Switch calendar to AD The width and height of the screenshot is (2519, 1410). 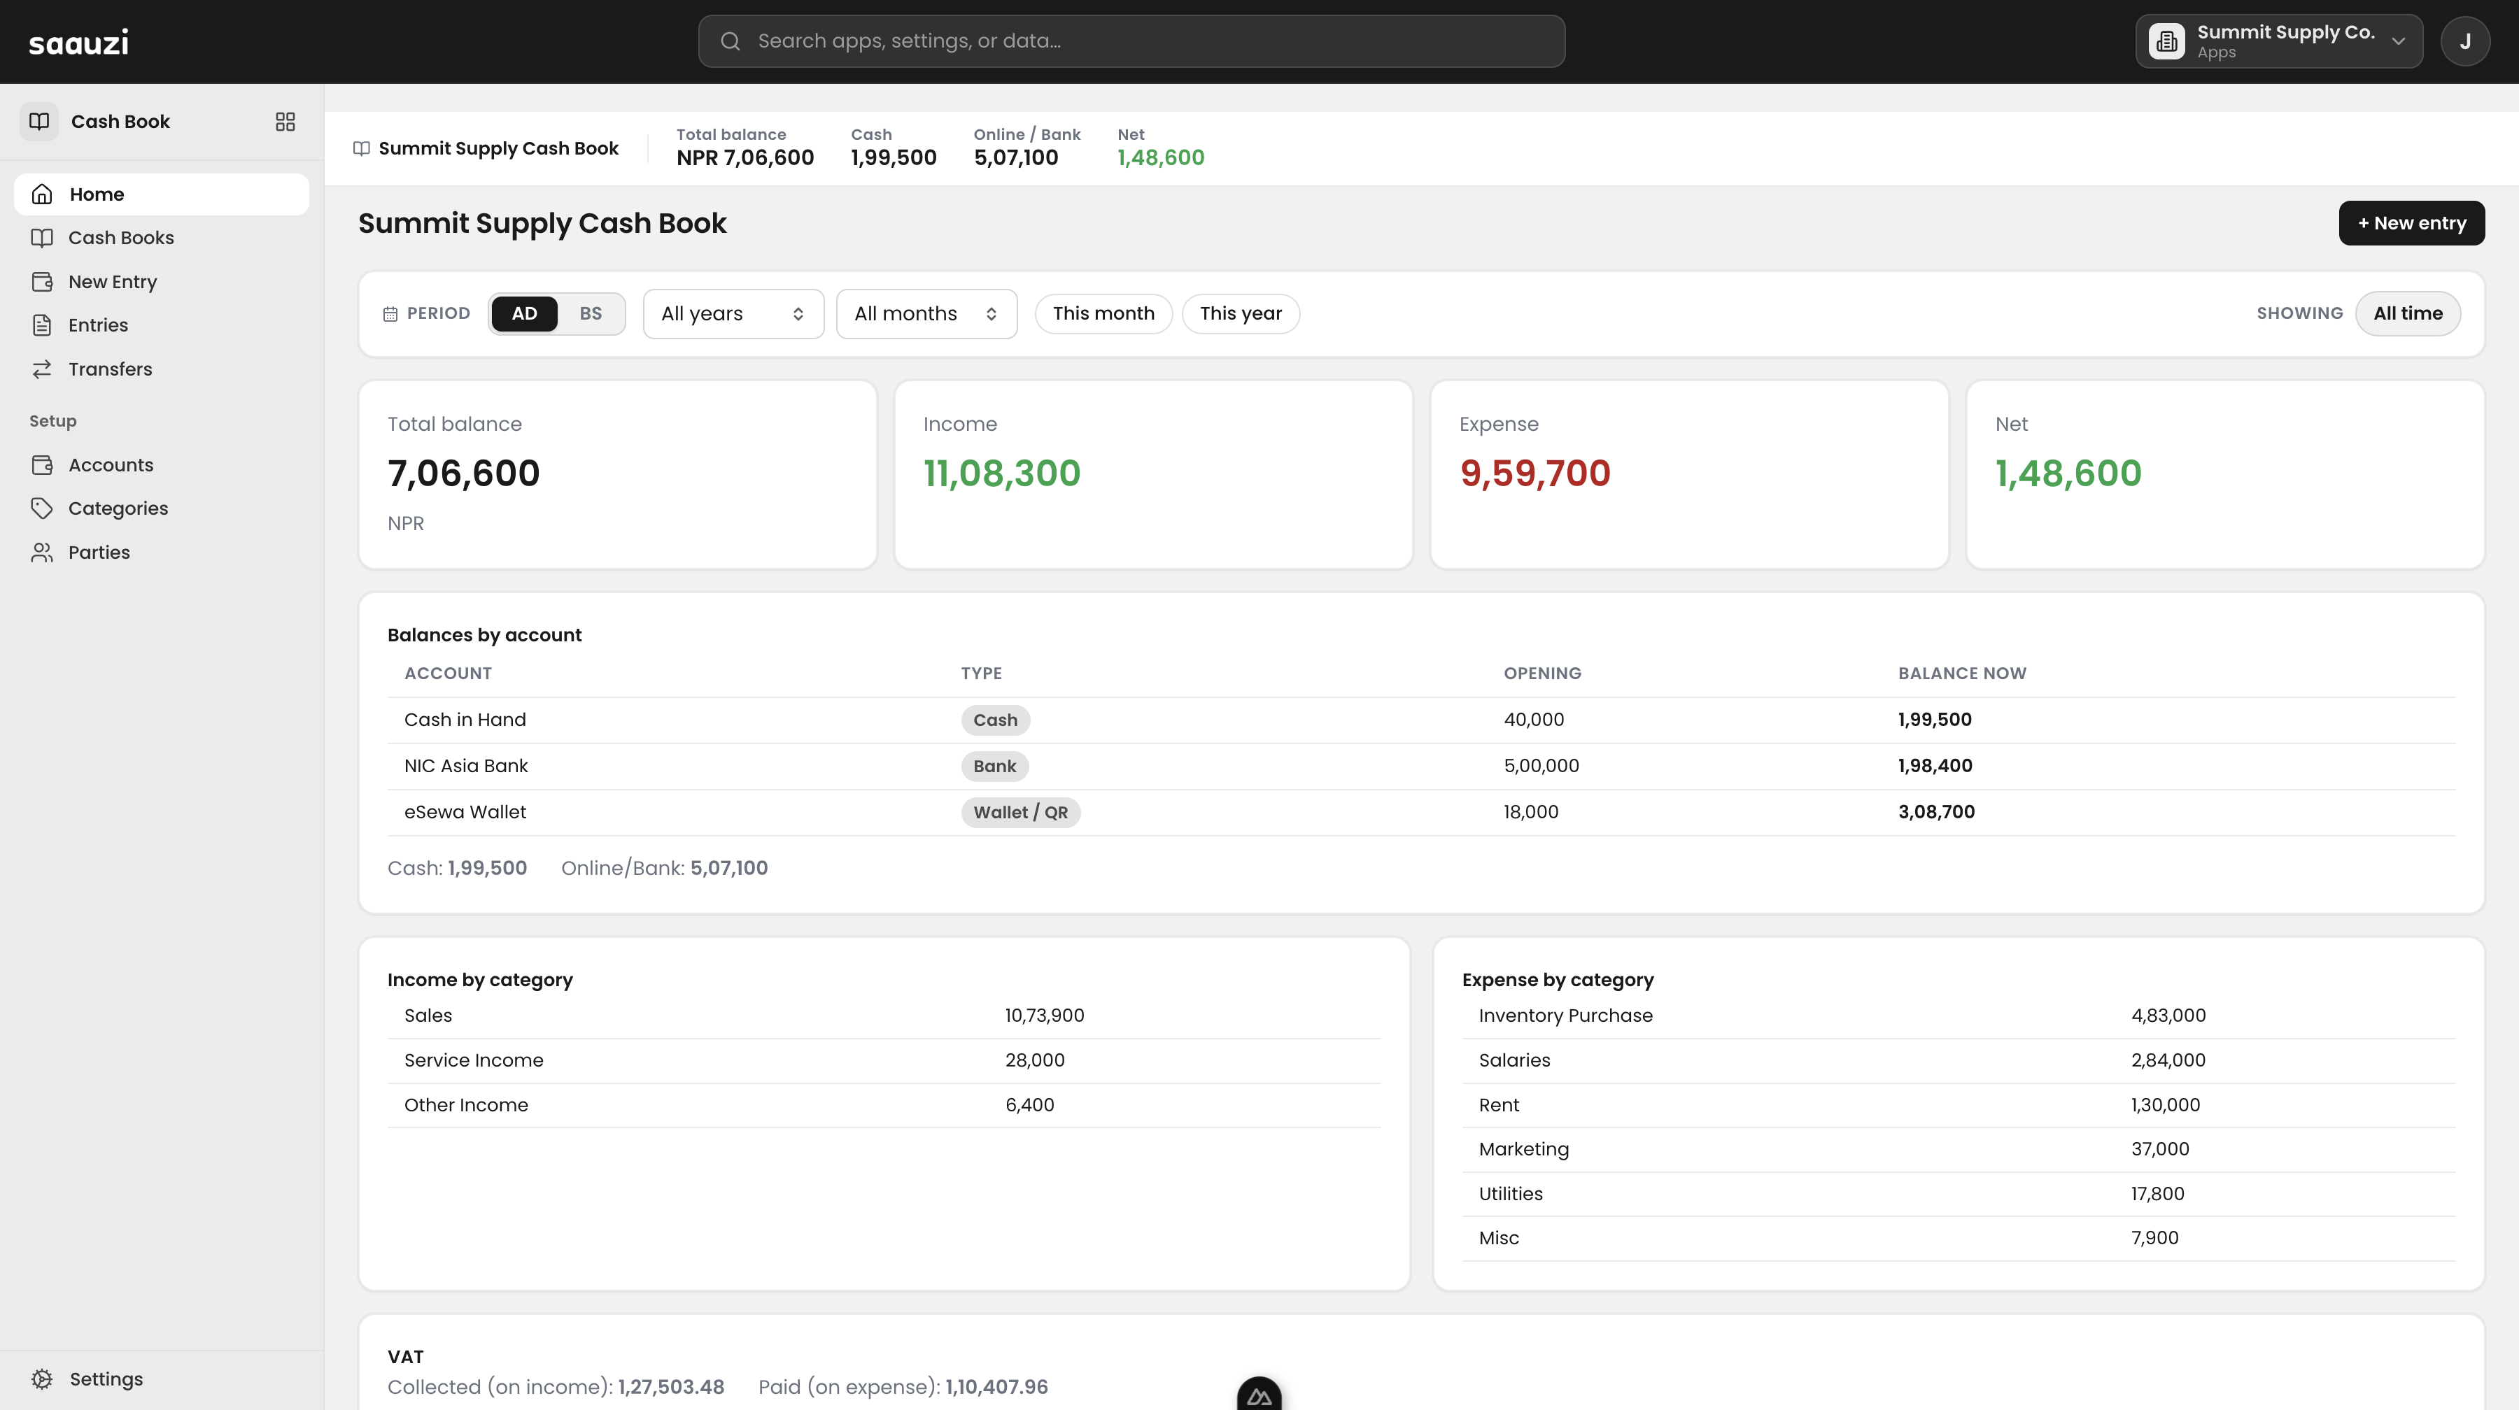tap(524, 313)
